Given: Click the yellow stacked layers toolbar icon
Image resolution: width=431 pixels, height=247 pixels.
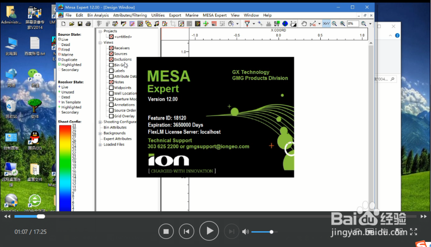Looking at the screenshot, I should pyautogui.click(x=149, y=24).
